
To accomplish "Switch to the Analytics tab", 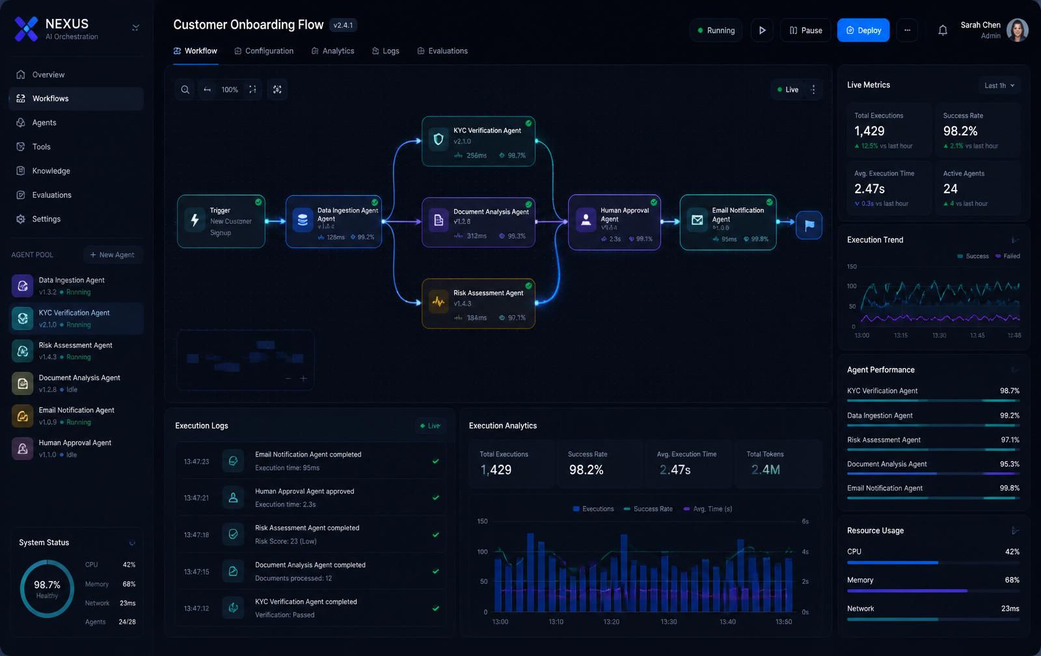I will click(x=332, y=51).
